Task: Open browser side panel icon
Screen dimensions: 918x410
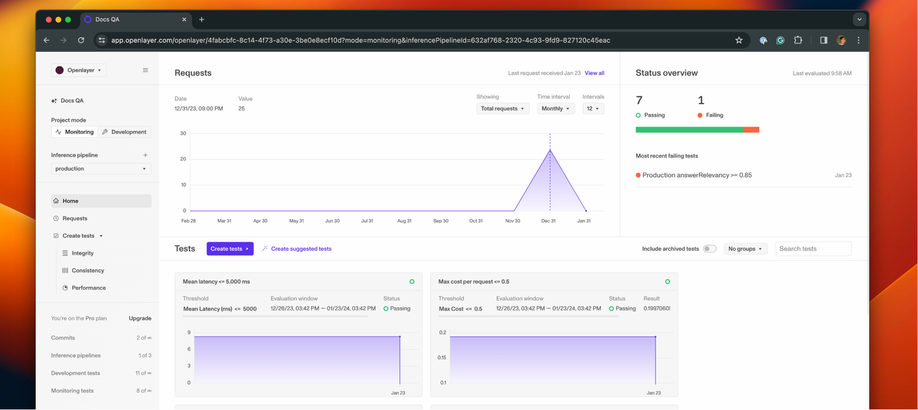Action: click(824, 40)
